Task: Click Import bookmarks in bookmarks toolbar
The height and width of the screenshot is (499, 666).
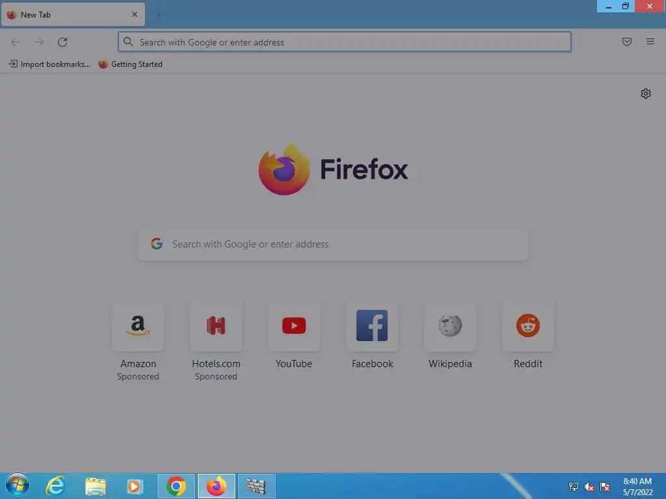Action: pyautogui.click(x=49, y=64)
